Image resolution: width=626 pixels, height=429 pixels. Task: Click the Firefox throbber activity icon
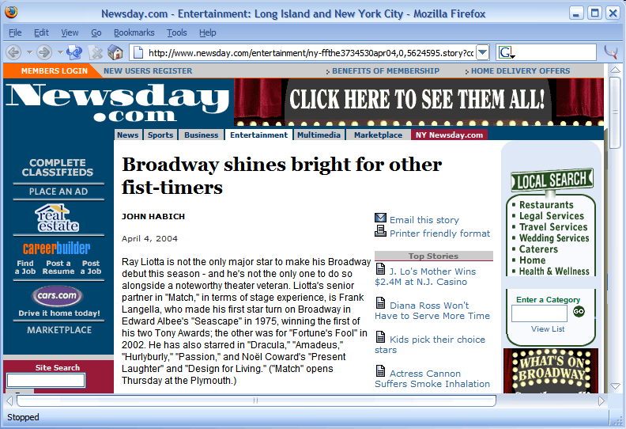pyautogui.click(x=611, y=52)
